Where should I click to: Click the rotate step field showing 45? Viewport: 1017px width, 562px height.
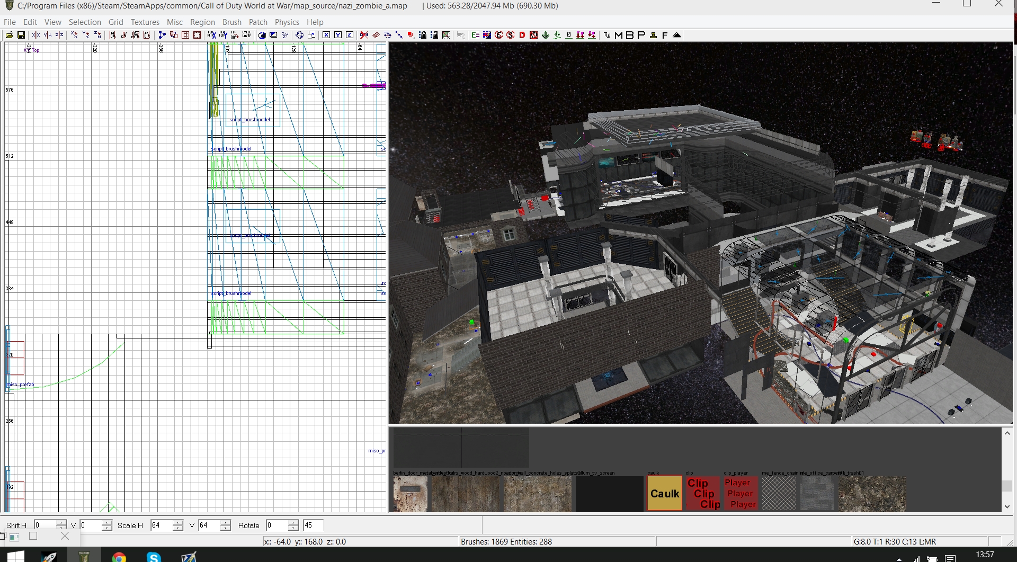coord(313,525)
